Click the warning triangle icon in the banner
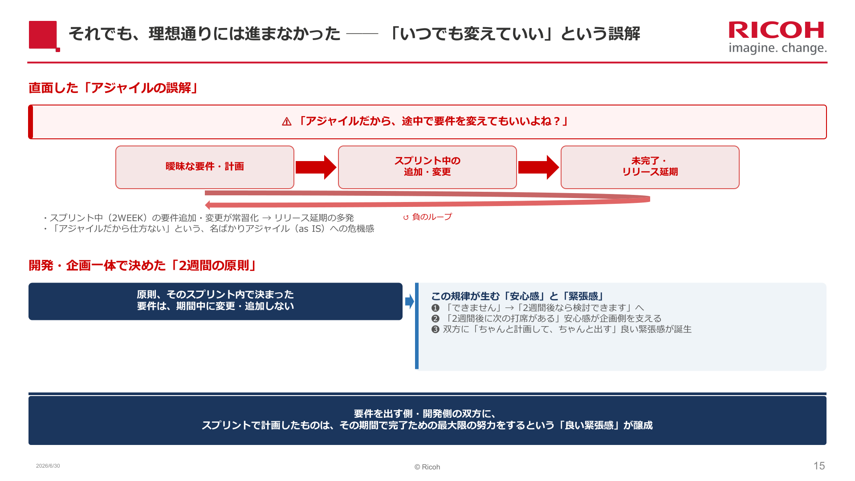The height and width of the screenshot is (481, 855). tap(287, 121)
